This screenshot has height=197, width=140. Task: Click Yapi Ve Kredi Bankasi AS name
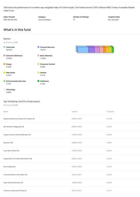[x=13, y=183]
